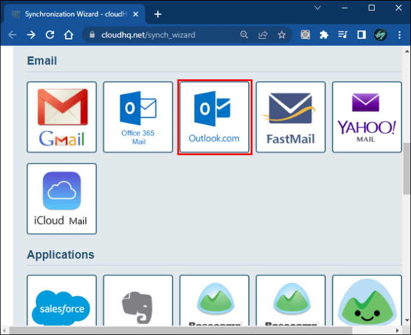The width and height of the screenshot is (411, 335).
Task: Click the share this page icon
Action: (x=263, y=35)
